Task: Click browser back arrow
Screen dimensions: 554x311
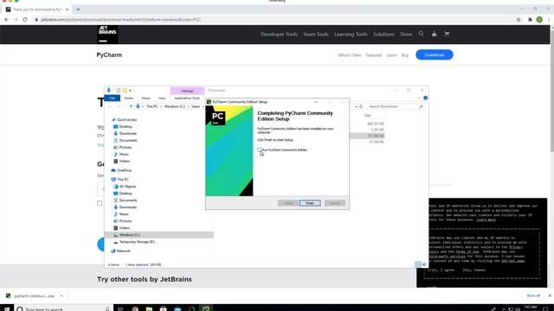Action: [6, 19]
